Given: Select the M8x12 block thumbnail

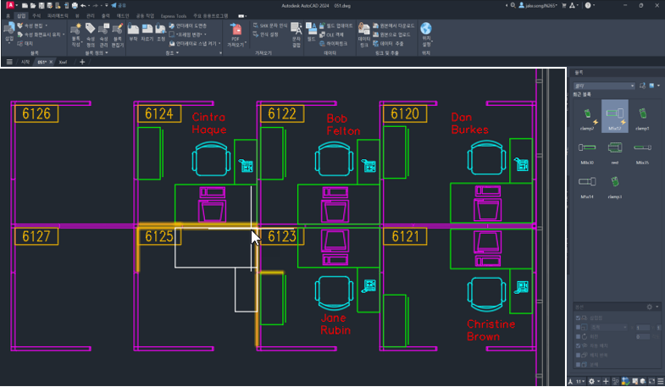Looking at the screenshot, I should (614, 117).
